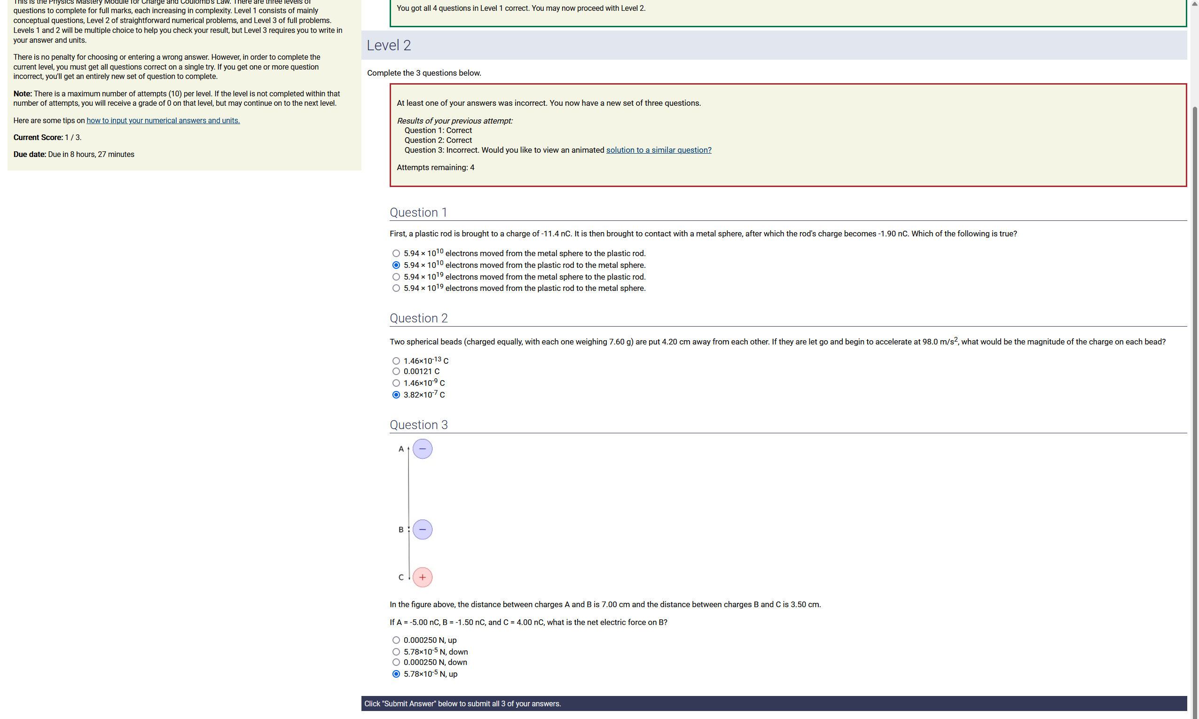Click the Question 3 heading
Screen dimensions: 1199x719
point(419,425)
